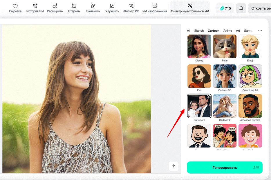
Task: Open ИИ изображения tool
Action: point(155,8)
